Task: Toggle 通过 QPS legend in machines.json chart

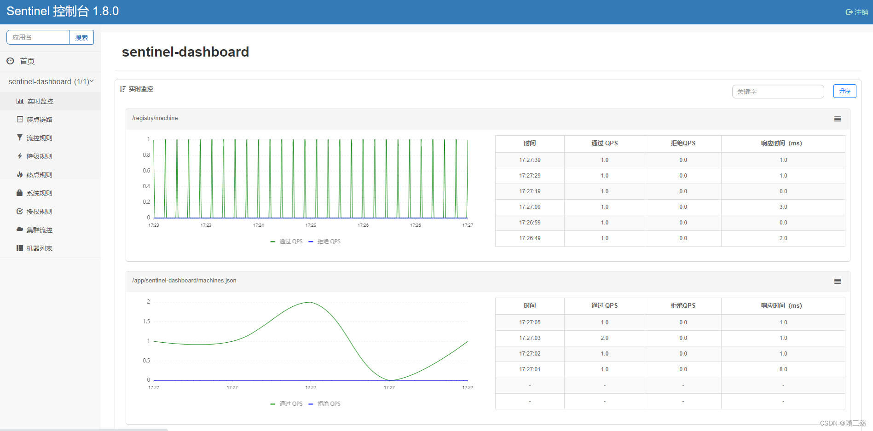Action: (x=286, y=404)
